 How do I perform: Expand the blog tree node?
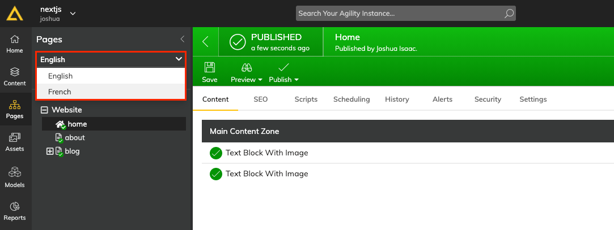point(50,151)
